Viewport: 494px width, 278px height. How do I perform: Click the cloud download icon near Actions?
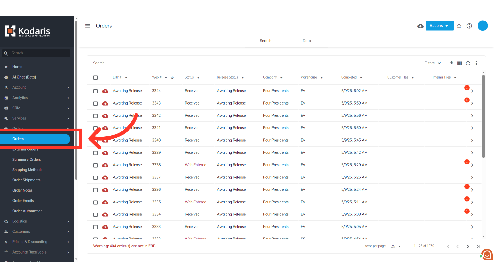420,26
